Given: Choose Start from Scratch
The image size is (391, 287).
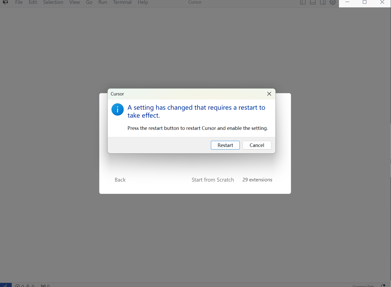Looking at the screenshot, I should pos(213,180).
